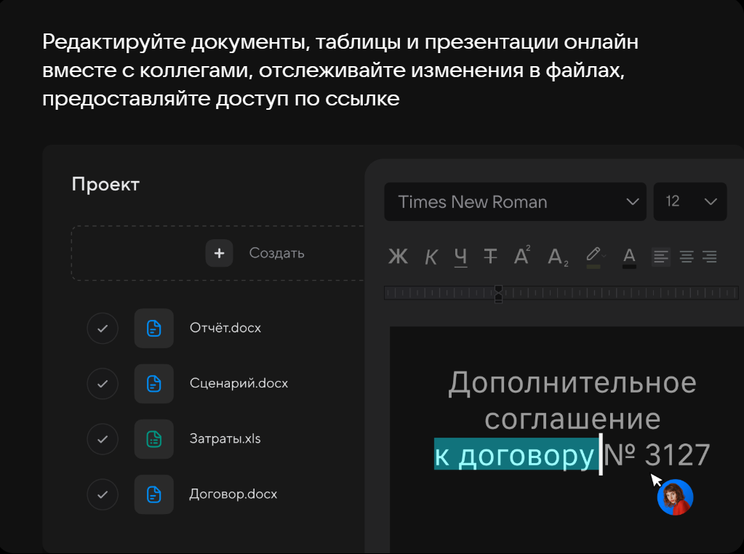Apply superscript formatting
The height and width of the screenshot is (554, 744).
tap(522, 255)
